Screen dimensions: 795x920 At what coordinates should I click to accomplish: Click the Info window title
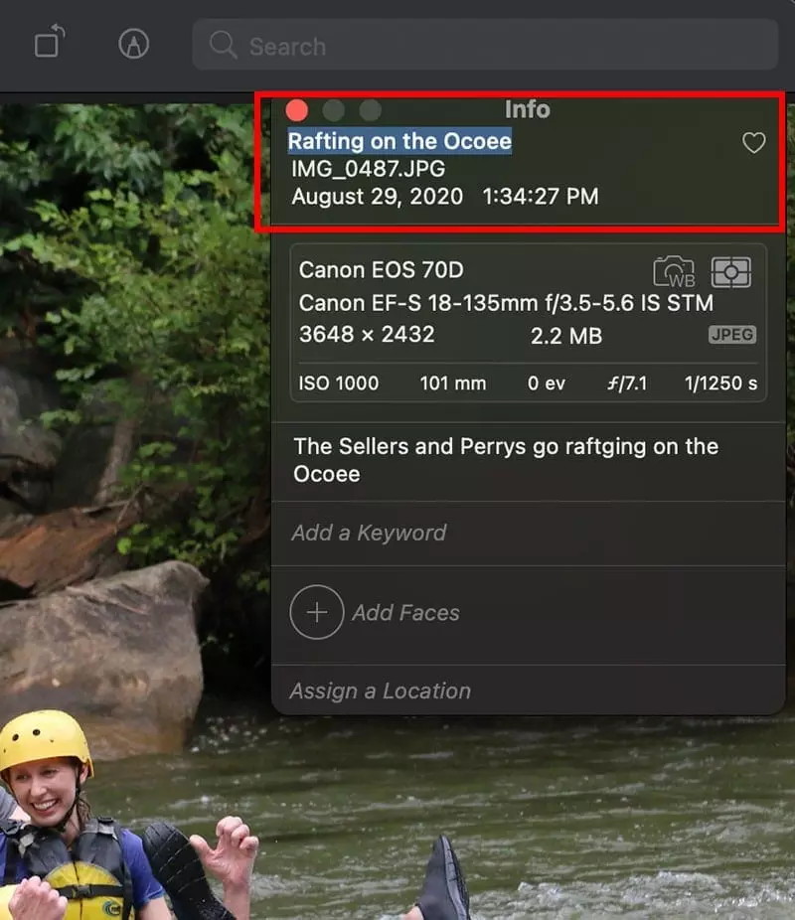click(x=528, y=109)
